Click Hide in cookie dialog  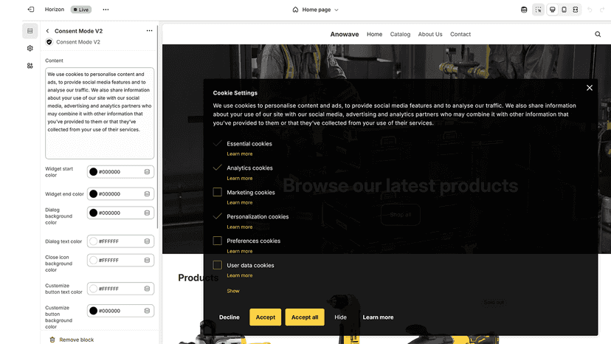[x=341, y=317]
